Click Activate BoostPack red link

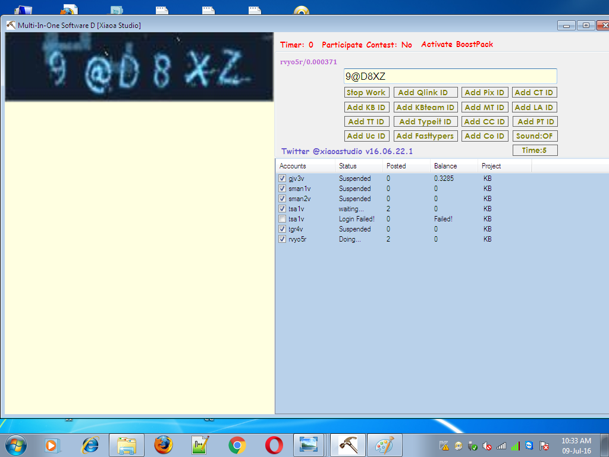(x=457, y=44)
